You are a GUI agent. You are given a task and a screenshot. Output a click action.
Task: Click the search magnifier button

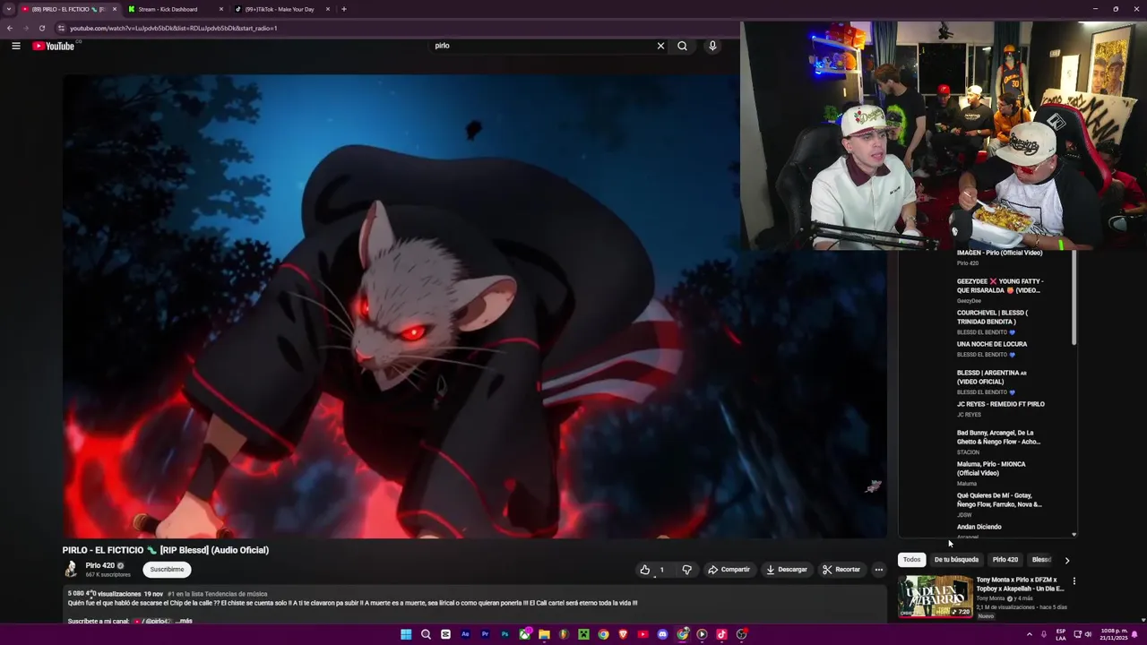coord(682,46)
